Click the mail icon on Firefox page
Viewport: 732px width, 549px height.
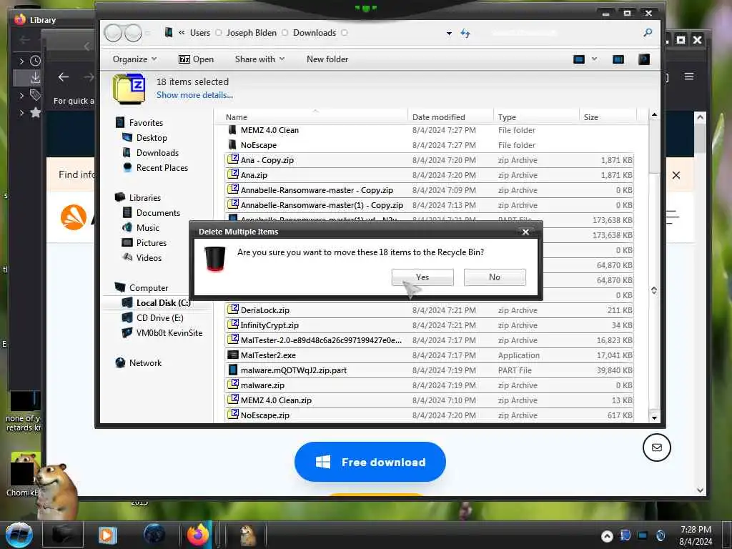point(656,447)
